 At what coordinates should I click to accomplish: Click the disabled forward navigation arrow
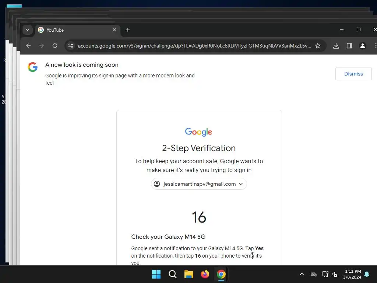[42, 46]
